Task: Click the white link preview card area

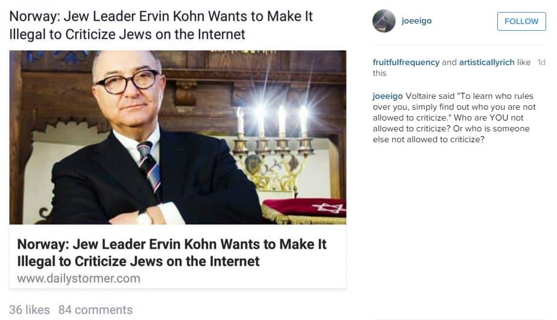Action: (x=178, y=257)
